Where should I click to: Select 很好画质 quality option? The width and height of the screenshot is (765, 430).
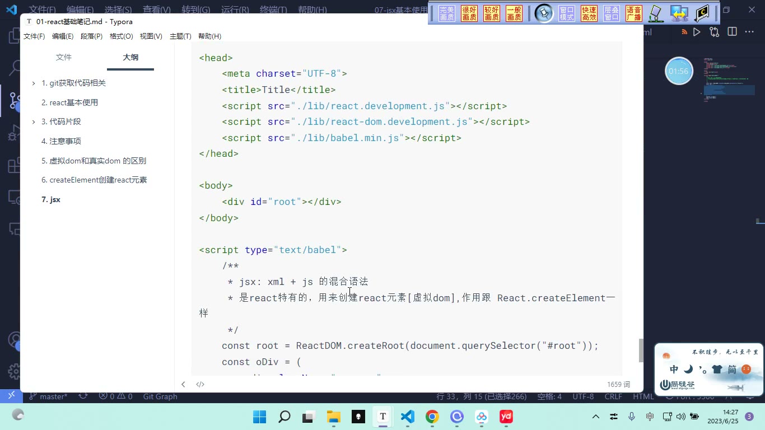469,13
